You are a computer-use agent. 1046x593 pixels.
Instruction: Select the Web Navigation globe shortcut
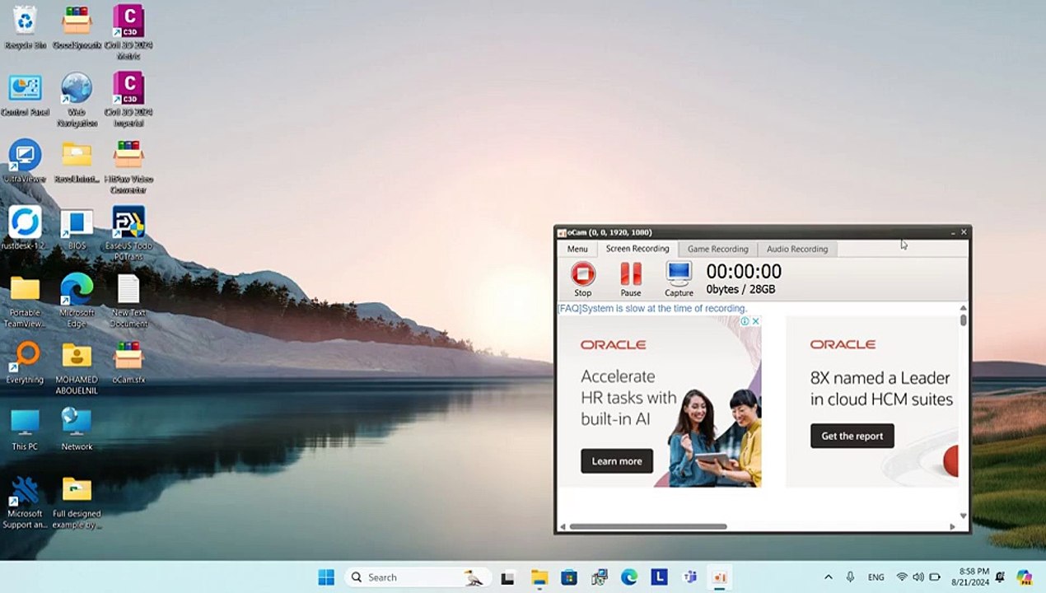point(77,100)
